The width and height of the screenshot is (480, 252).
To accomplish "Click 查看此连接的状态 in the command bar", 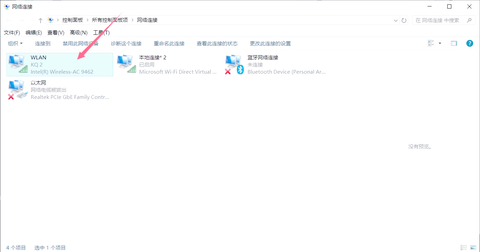I will 217,43.
